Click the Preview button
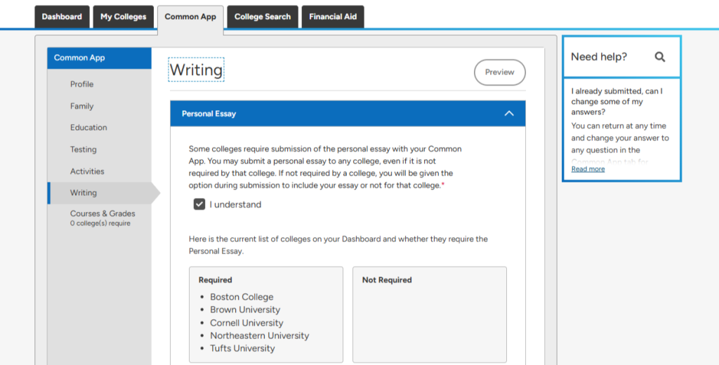The image size is (719, 365). click(x=499, y=72)
